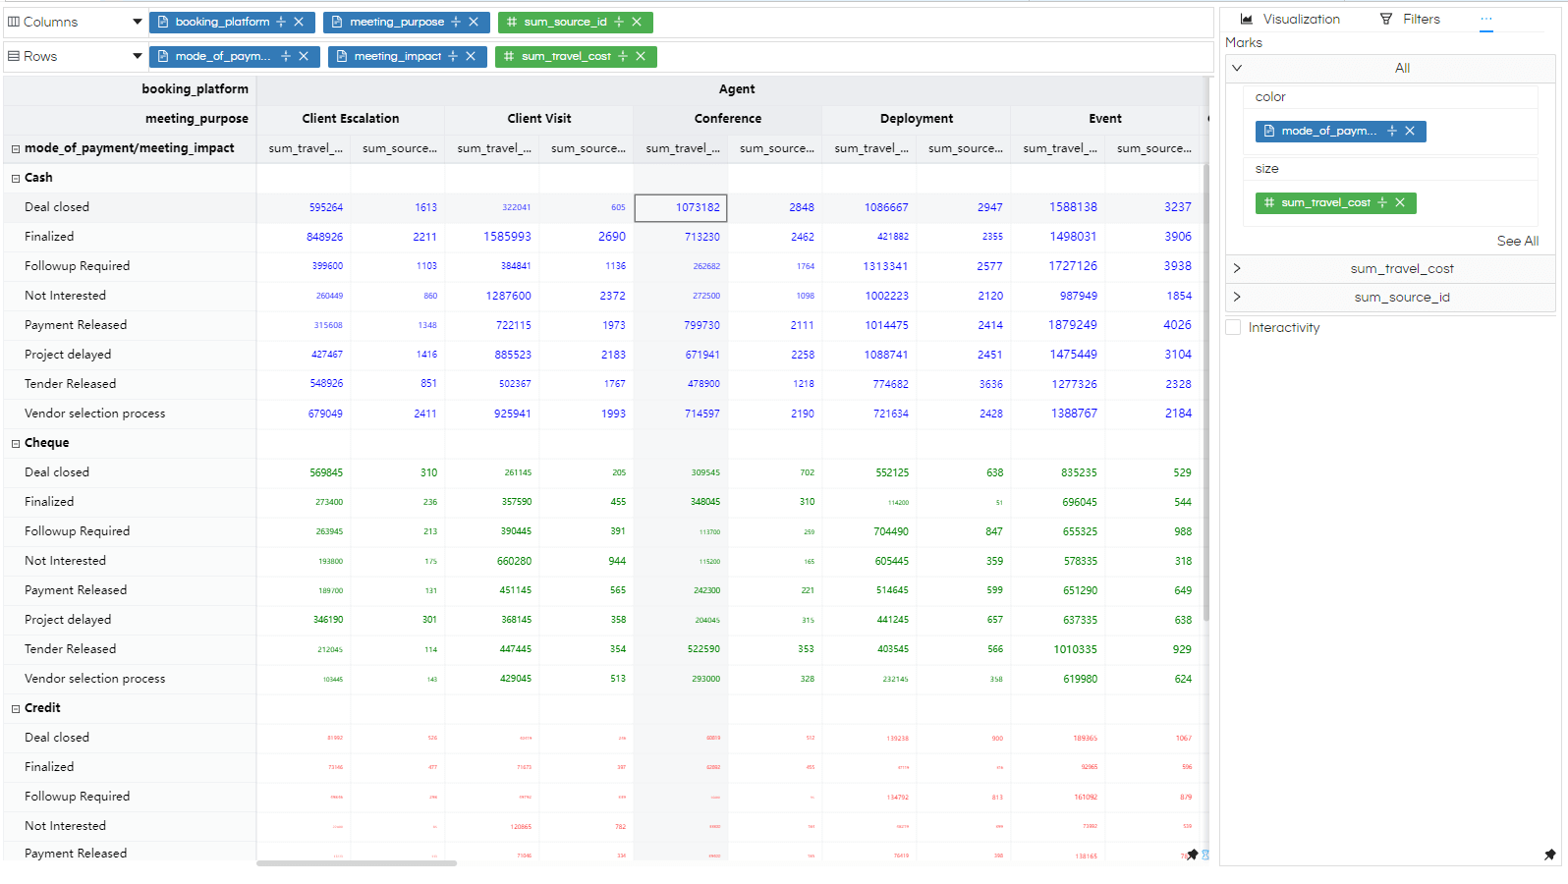Remove mode_of_payment pill from Rows
The height and width of the screenshot is (884, 1568).
[304, 56]
